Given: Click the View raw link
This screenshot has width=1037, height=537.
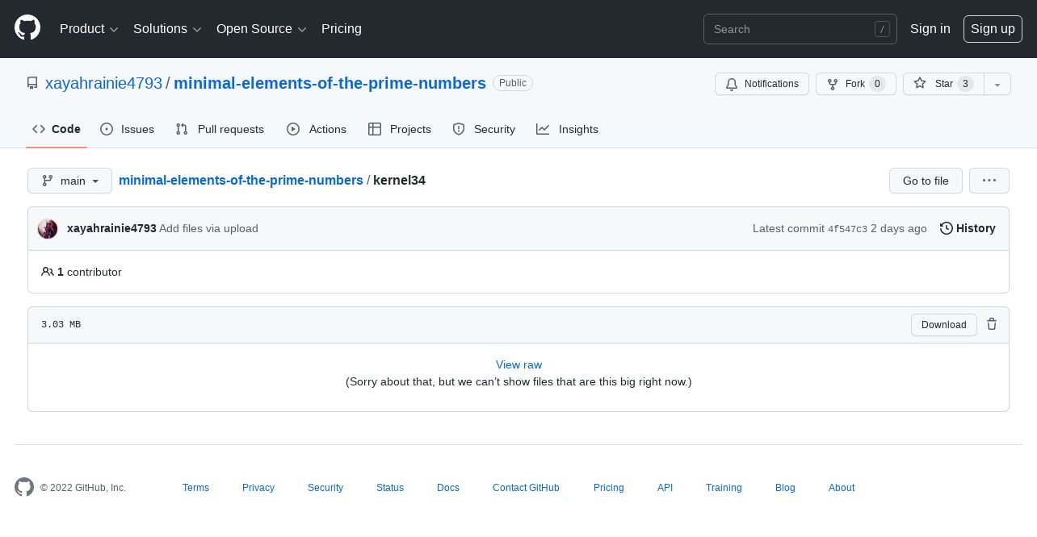Looking at the screenshot, I should [x=518, y=364].
